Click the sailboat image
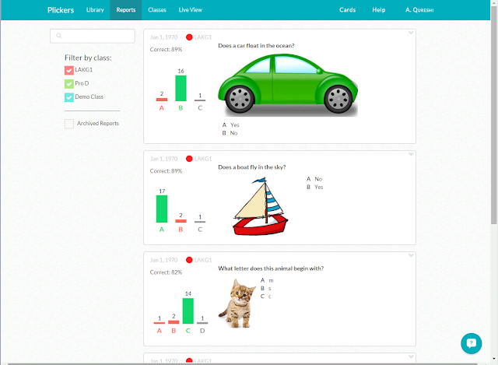498x365 pixels. [x=261, y=206]
